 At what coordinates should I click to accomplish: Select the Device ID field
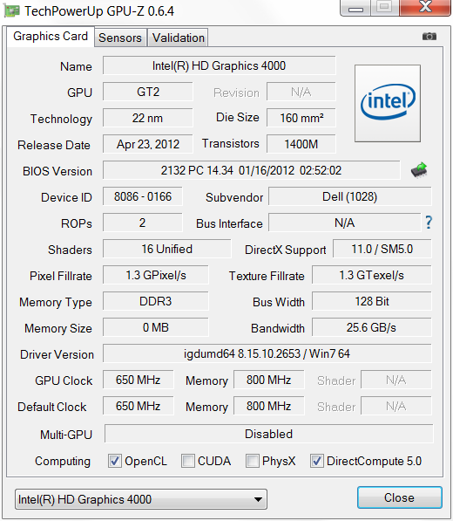(143, 196)
